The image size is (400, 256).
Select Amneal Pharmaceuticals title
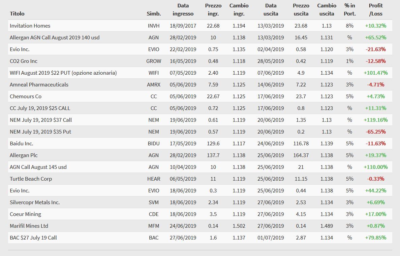click(39, 84)
